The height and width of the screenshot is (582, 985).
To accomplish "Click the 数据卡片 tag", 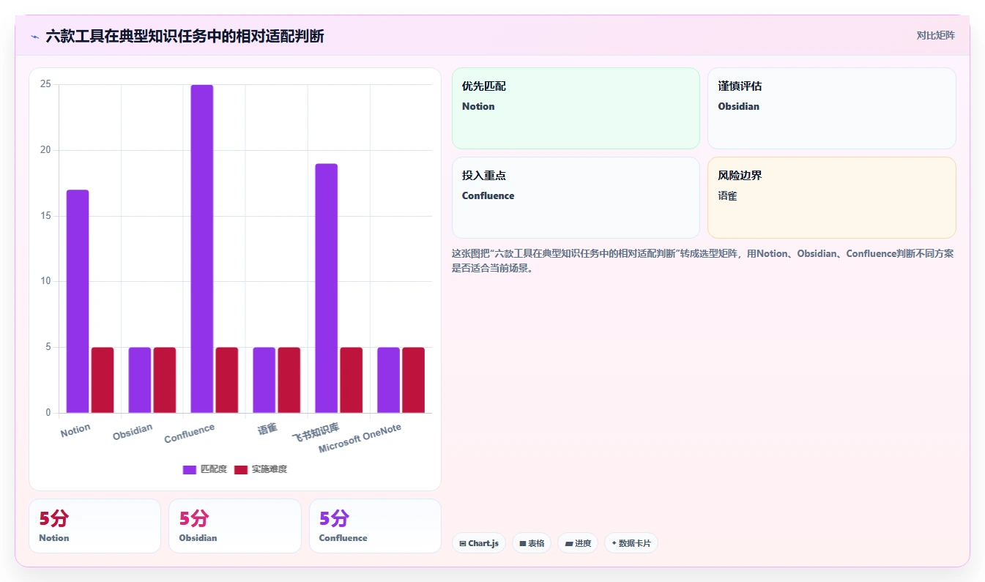I will (x=631, y=543).
